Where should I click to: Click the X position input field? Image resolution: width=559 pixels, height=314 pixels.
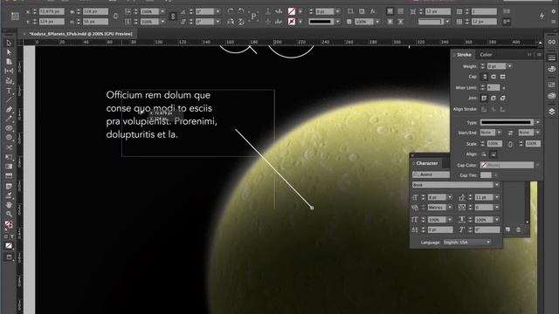click(52, 11)
